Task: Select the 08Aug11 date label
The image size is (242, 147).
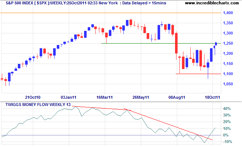Action: point(177,97)
